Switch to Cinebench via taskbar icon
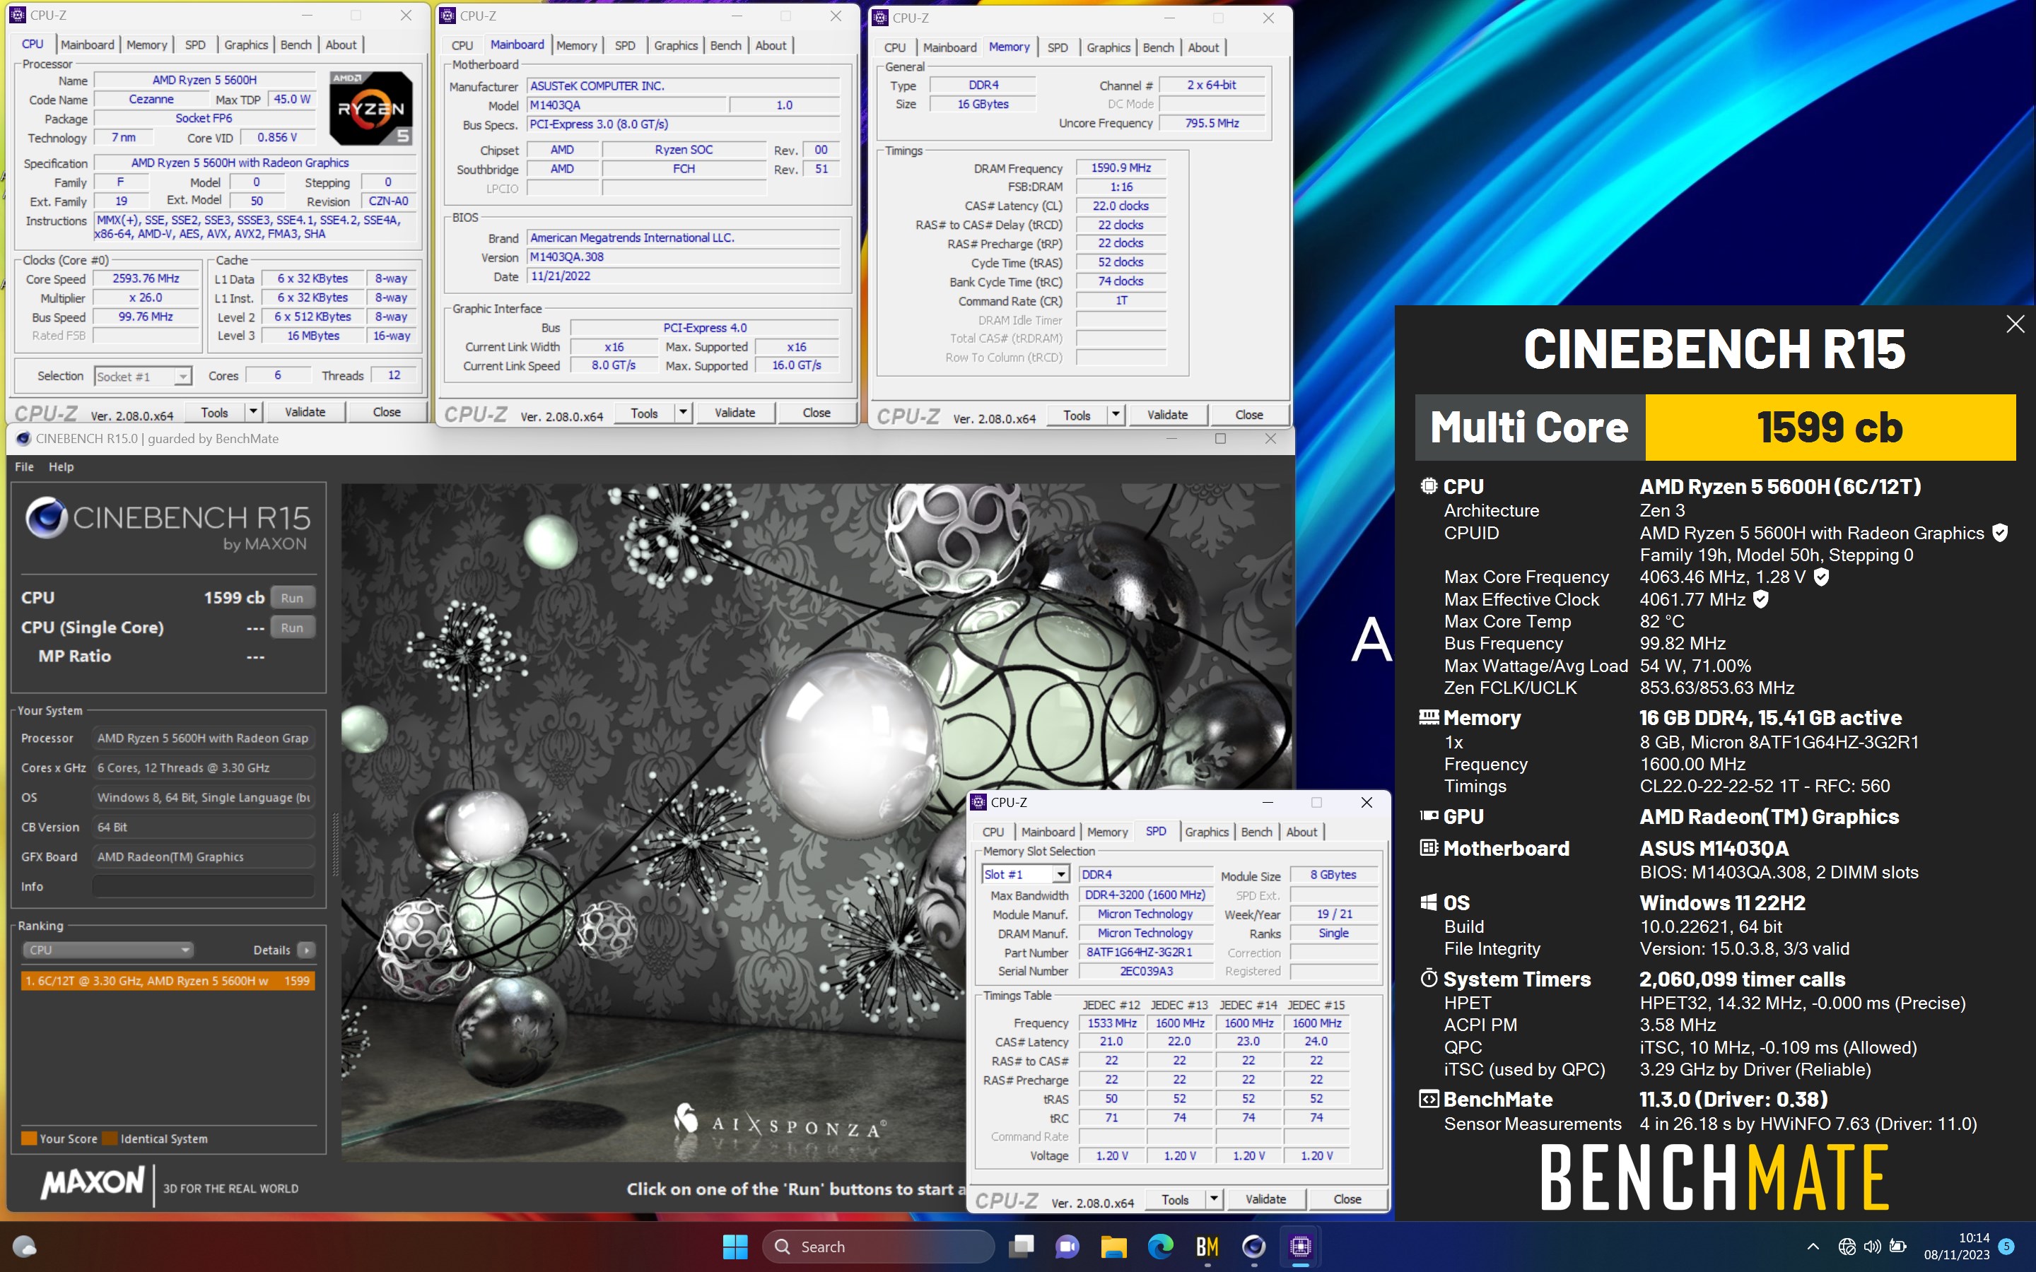The height and width of the screenshot is (1272, 2036). (1253, 1246)
